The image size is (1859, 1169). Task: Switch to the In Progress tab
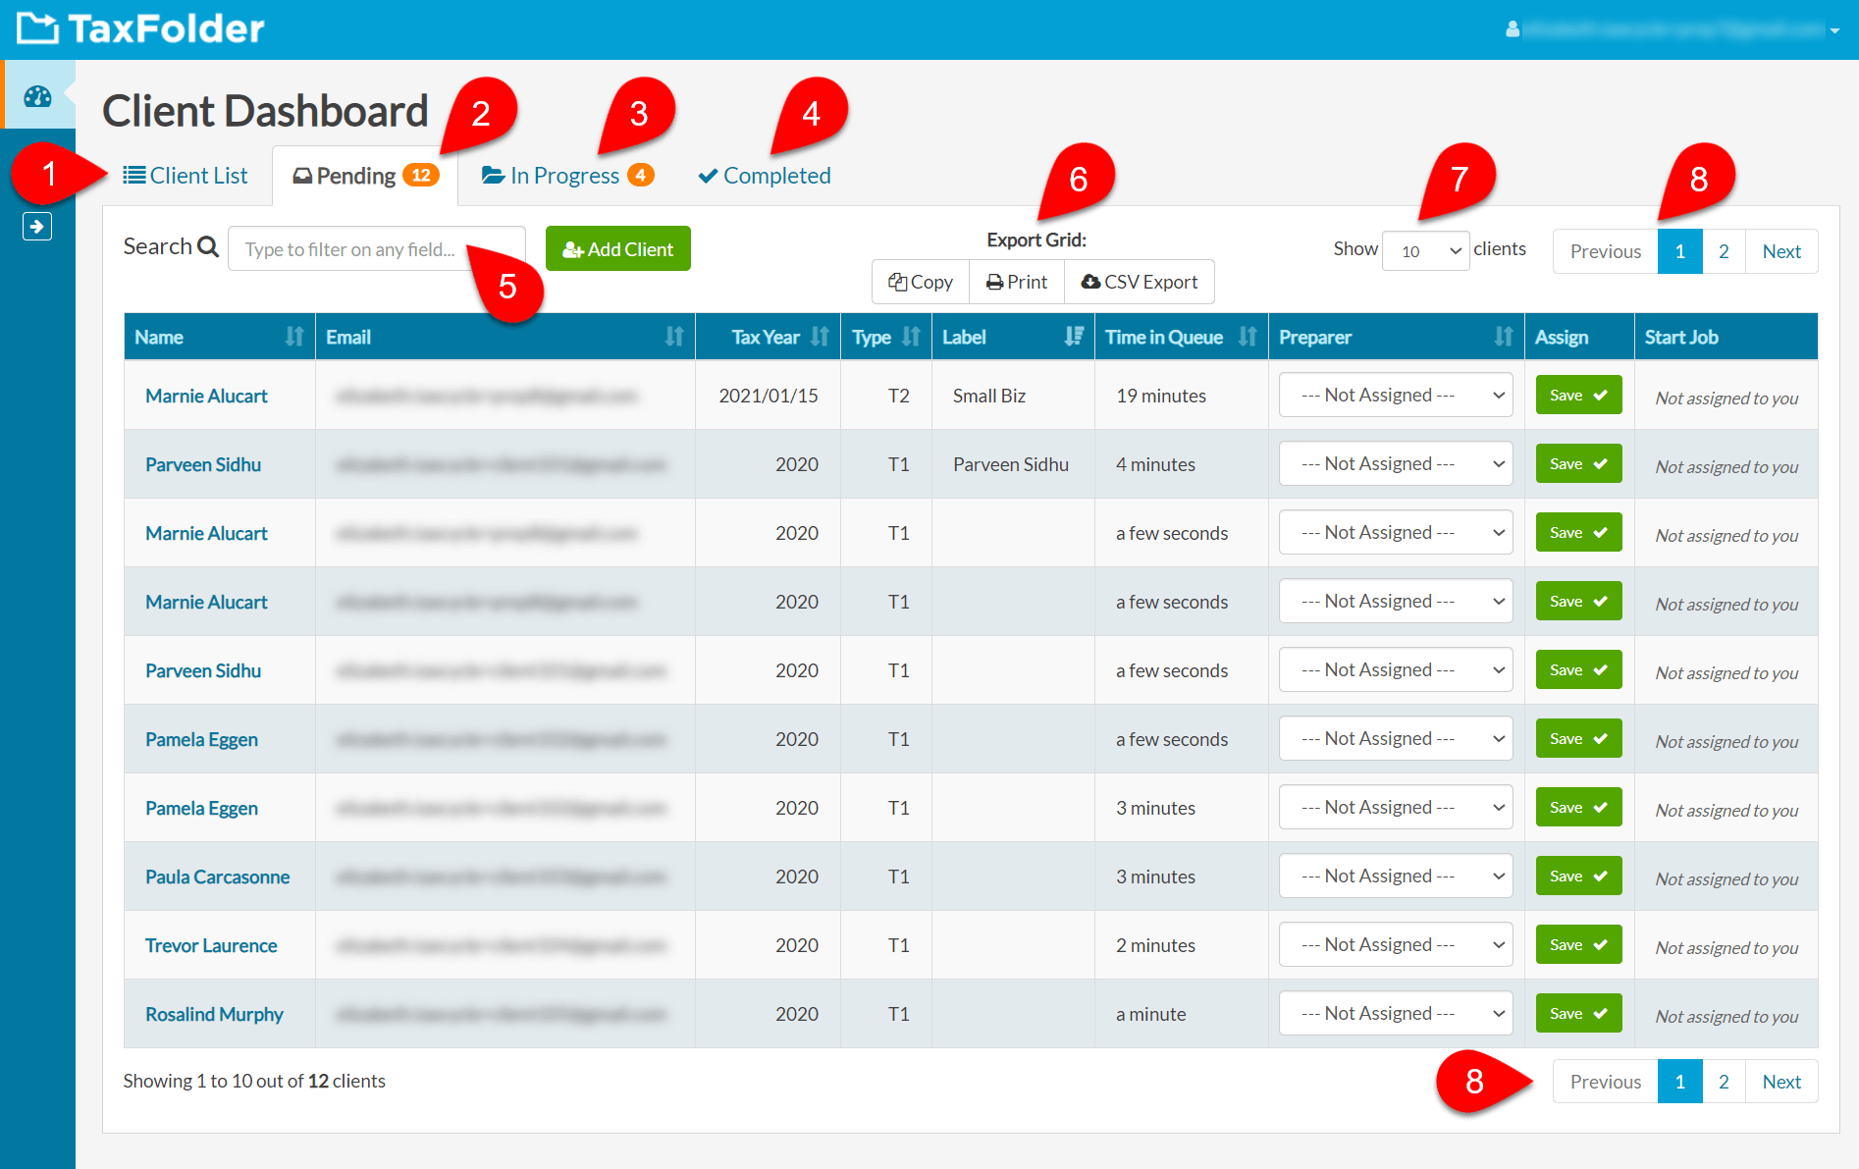[x=566, y=175]
